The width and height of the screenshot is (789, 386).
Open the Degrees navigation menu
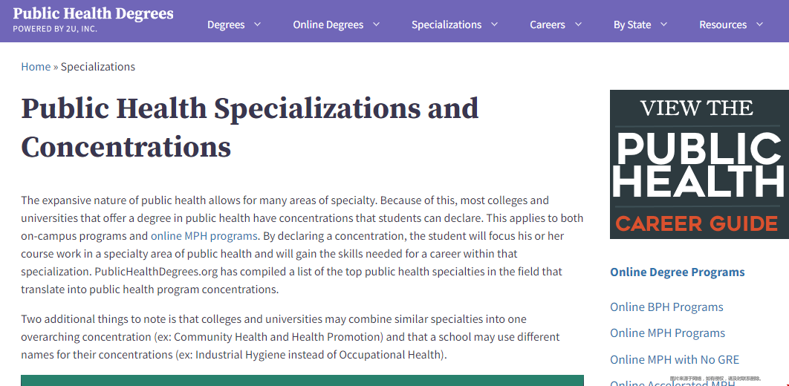click(226, 24)
